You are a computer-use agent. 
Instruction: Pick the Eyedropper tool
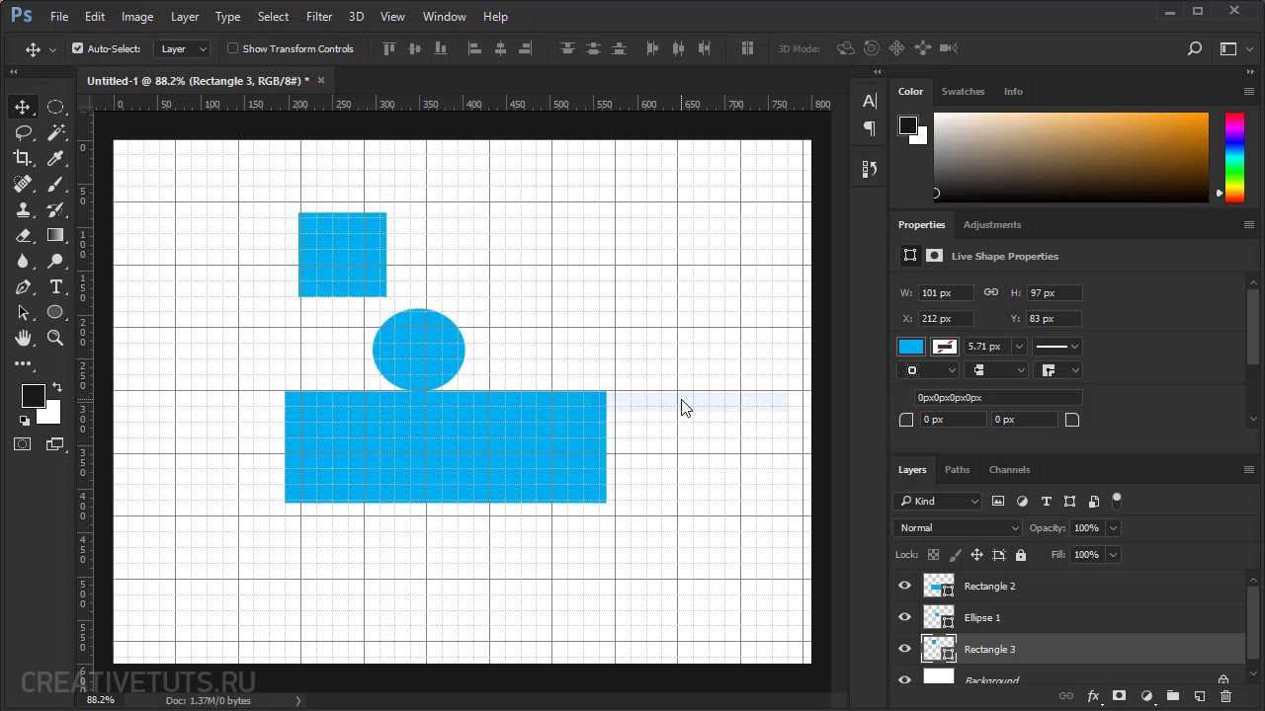[x=55, y=158]
